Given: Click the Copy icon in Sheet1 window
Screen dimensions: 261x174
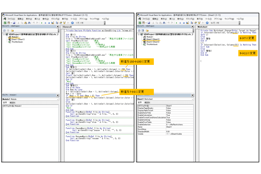Looking at the screenshot, I should (x=157, y=23).
